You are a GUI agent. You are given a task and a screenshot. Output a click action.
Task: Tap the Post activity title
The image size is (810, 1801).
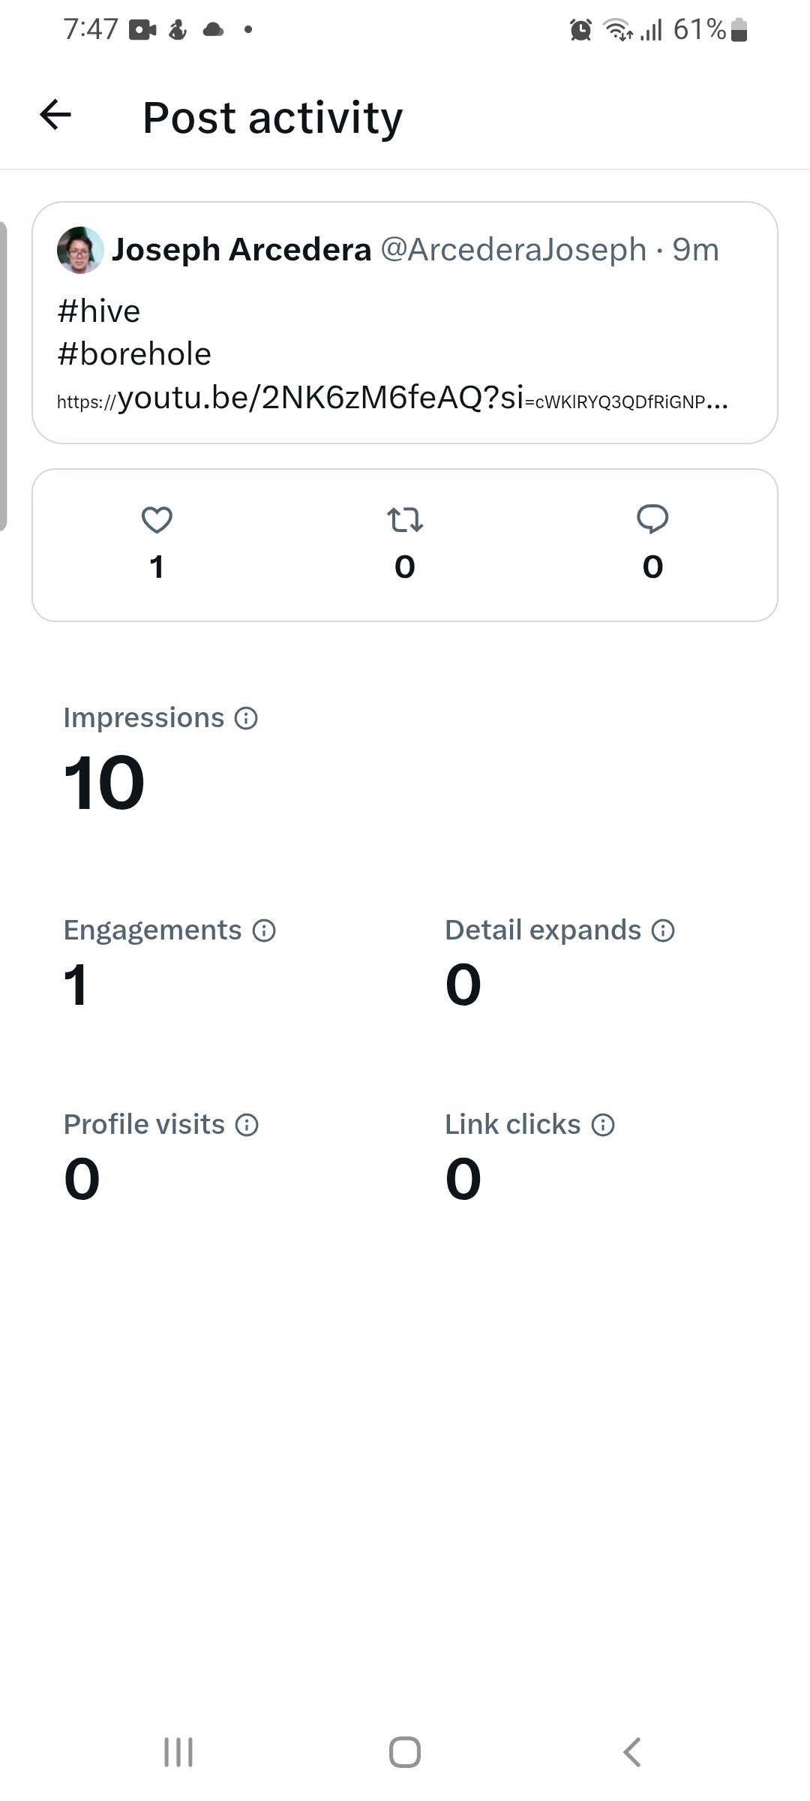(273, 118)
